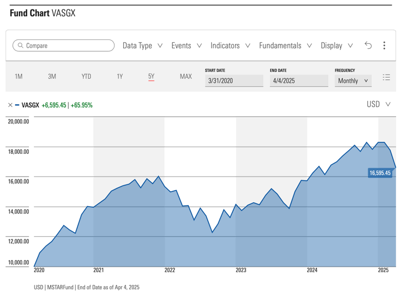
Task: Change the Monthly frequency selector
Action: pos(353,81)
